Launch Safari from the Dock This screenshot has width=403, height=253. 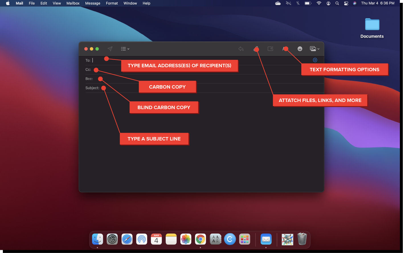(x=127, y=239)
